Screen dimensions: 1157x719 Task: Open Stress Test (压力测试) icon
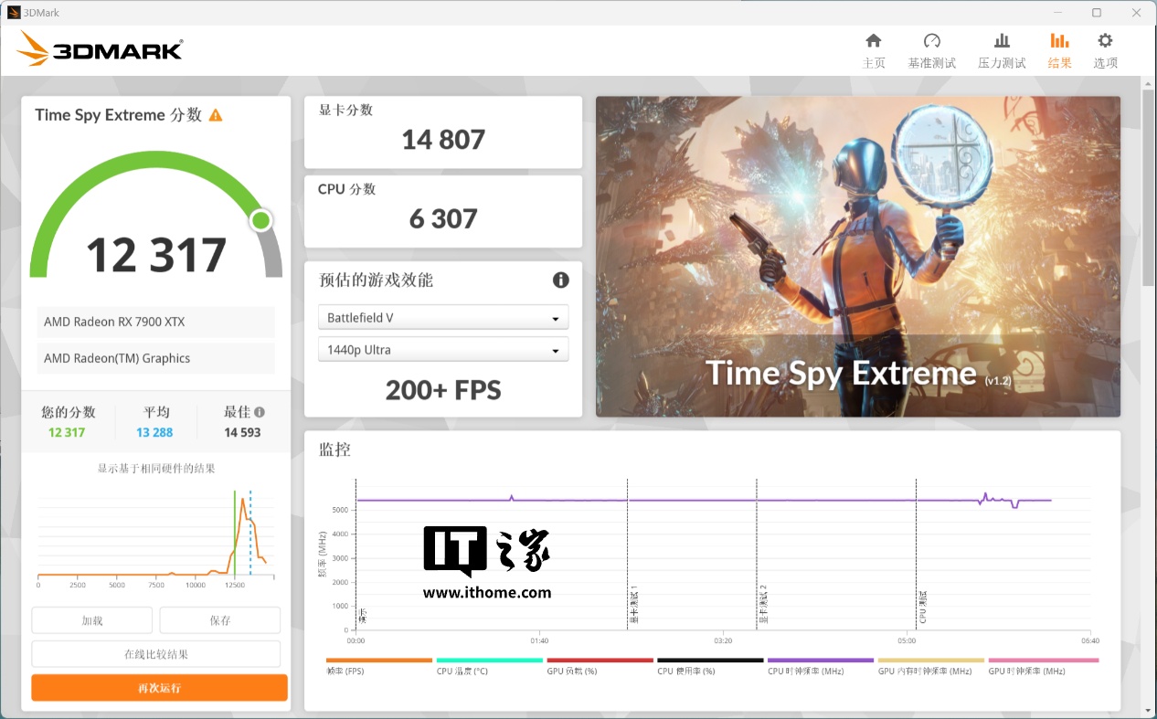click(1002, 41)
